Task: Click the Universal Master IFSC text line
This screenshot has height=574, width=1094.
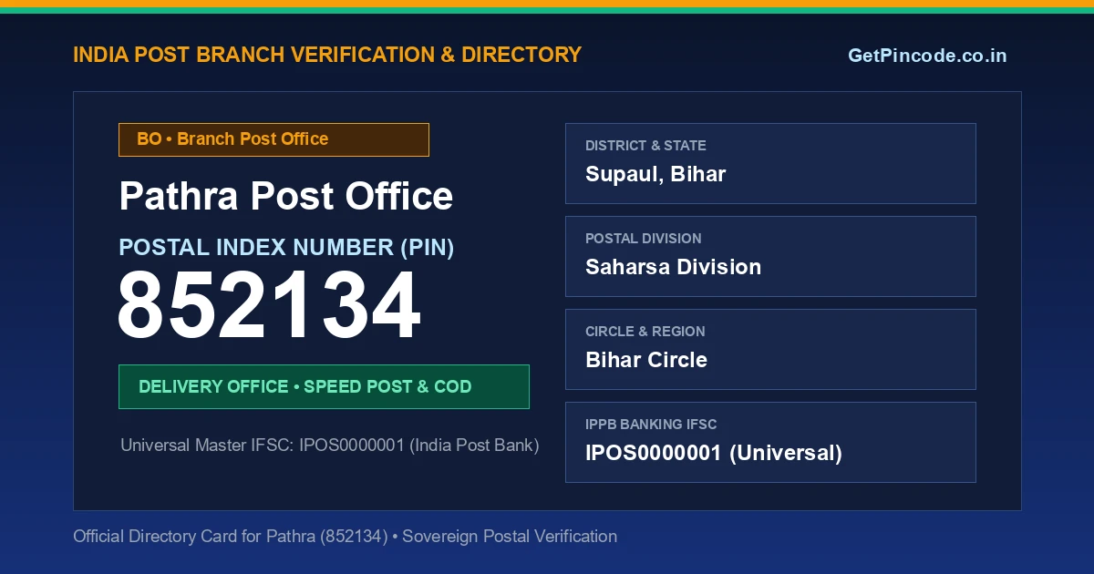Action: coord(330,446)
